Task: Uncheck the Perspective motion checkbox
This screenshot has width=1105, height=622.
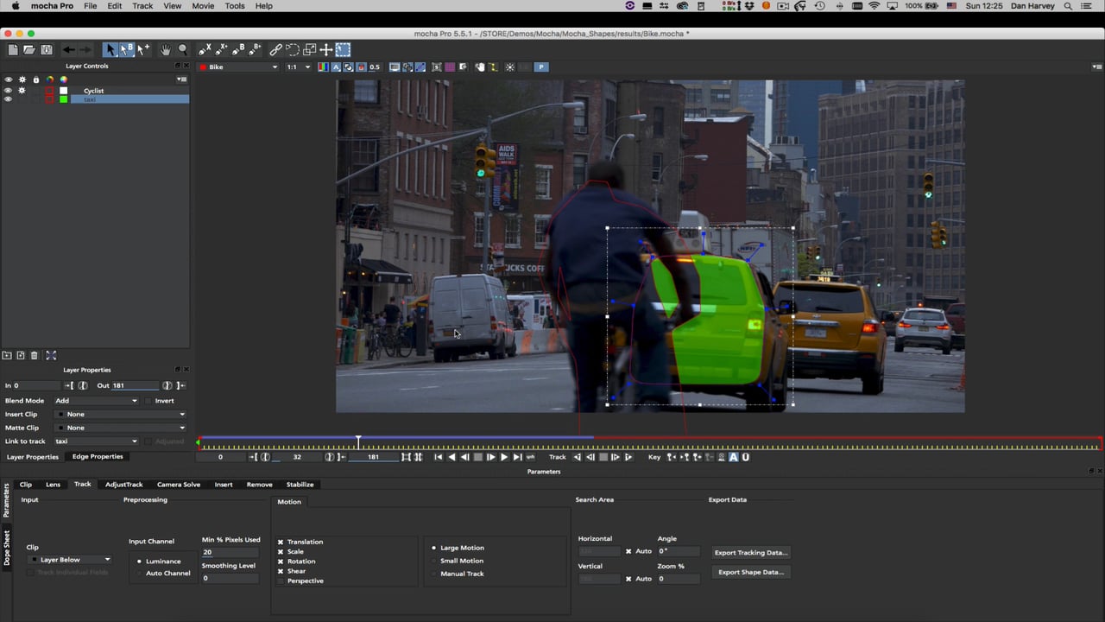Action: (281, 581)
